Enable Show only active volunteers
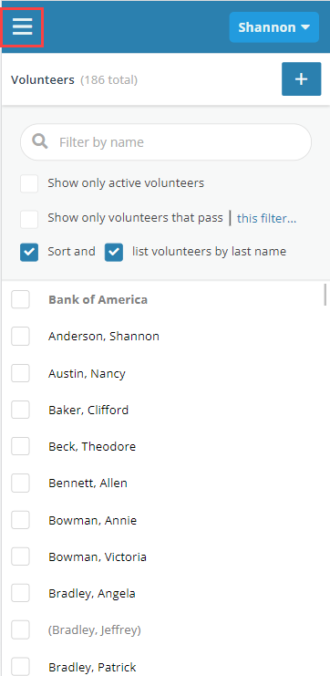Screen dimensions: 330x676 point(29,183)
